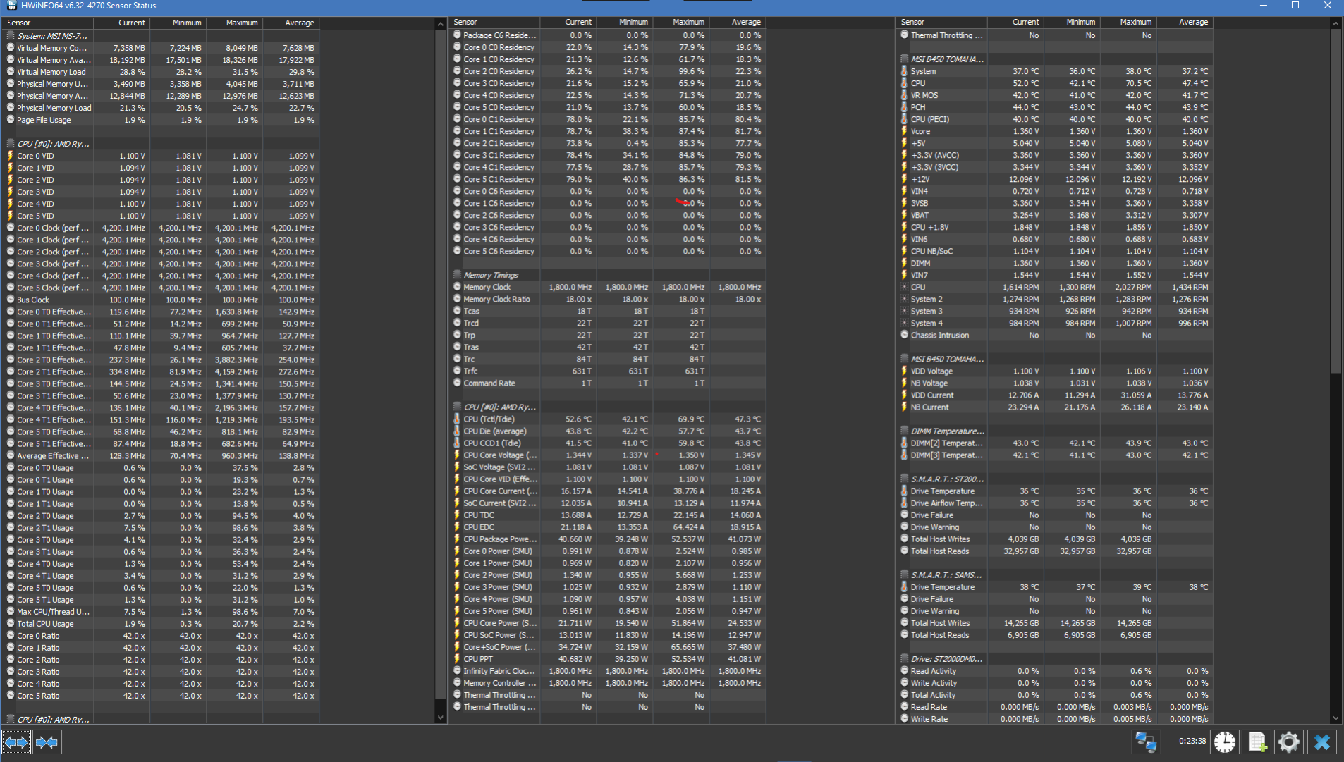Click the circle icon beside Total CPU Usage
Viewport: 1344px width, 762px height.
[10, 623]
